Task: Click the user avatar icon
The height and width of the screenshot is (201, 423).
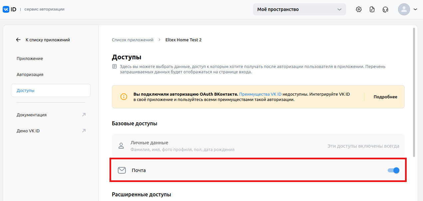Action: click(404, 9)
